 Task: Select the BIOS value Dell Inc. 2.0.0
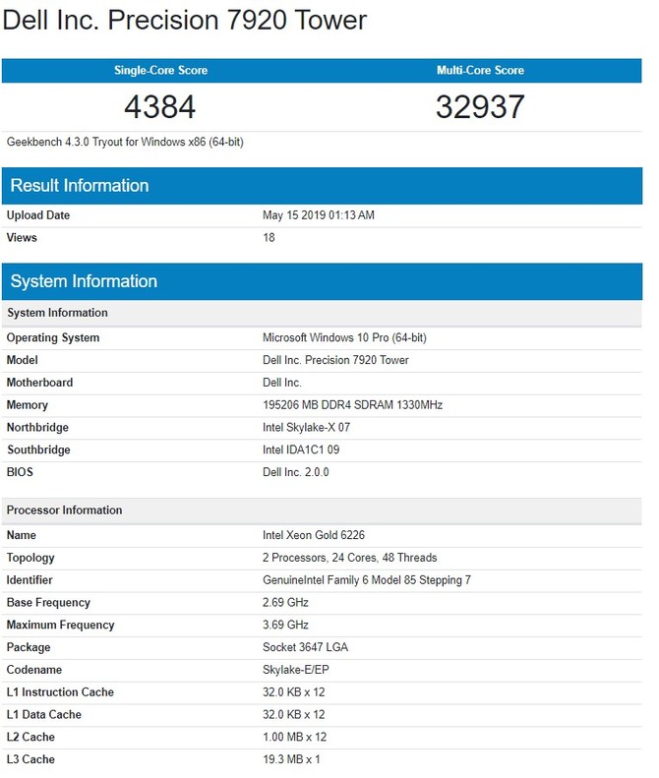click(296, 472)
